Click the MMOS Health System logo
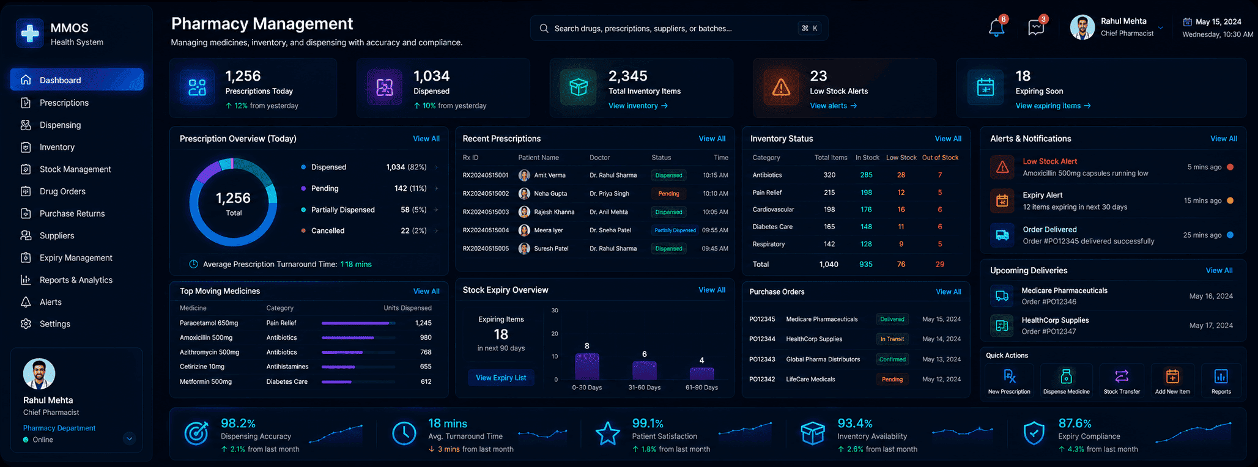Viewport: 1258px width, 467px height. tap(29, 33)
